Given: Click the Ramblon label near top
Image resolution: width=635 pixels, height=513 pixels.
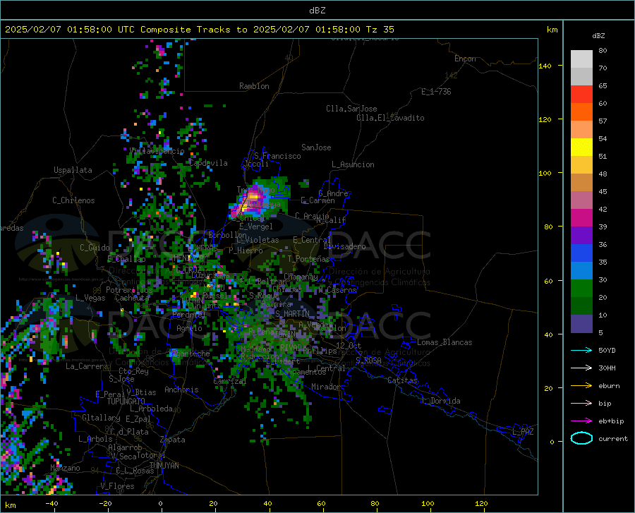Looking at the screenshot, I should point(254,86).
